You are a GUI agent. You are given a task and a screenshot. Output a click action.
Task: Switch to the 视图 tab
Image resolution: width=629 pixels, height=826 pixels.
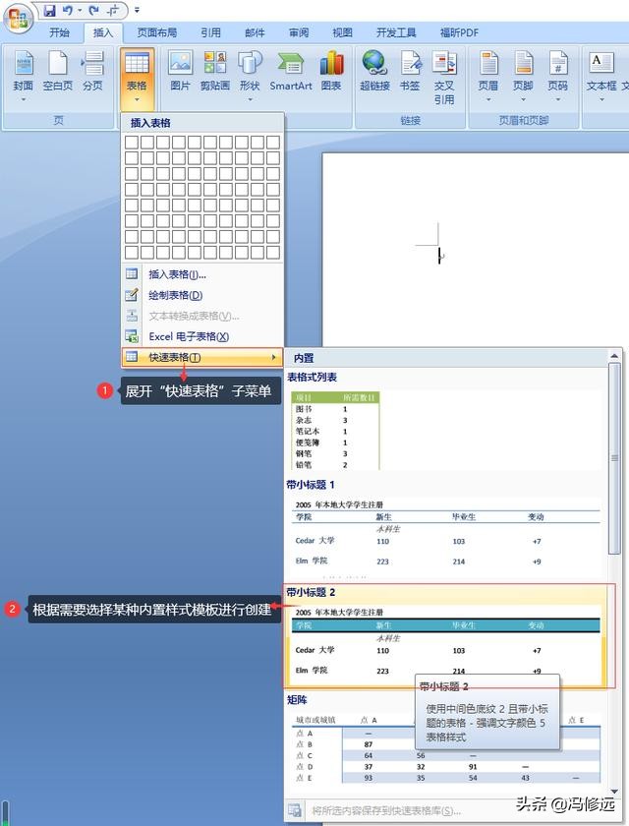pos(343,32)
